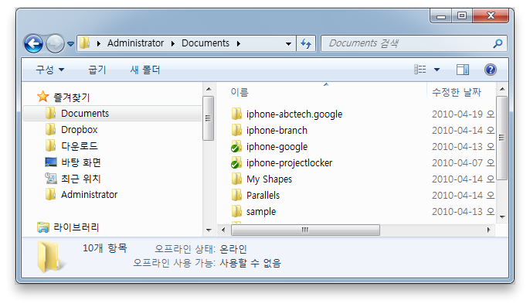Expand the arrow before Administrator breadcrumb

pyautogui.click(x=99, y=43)
